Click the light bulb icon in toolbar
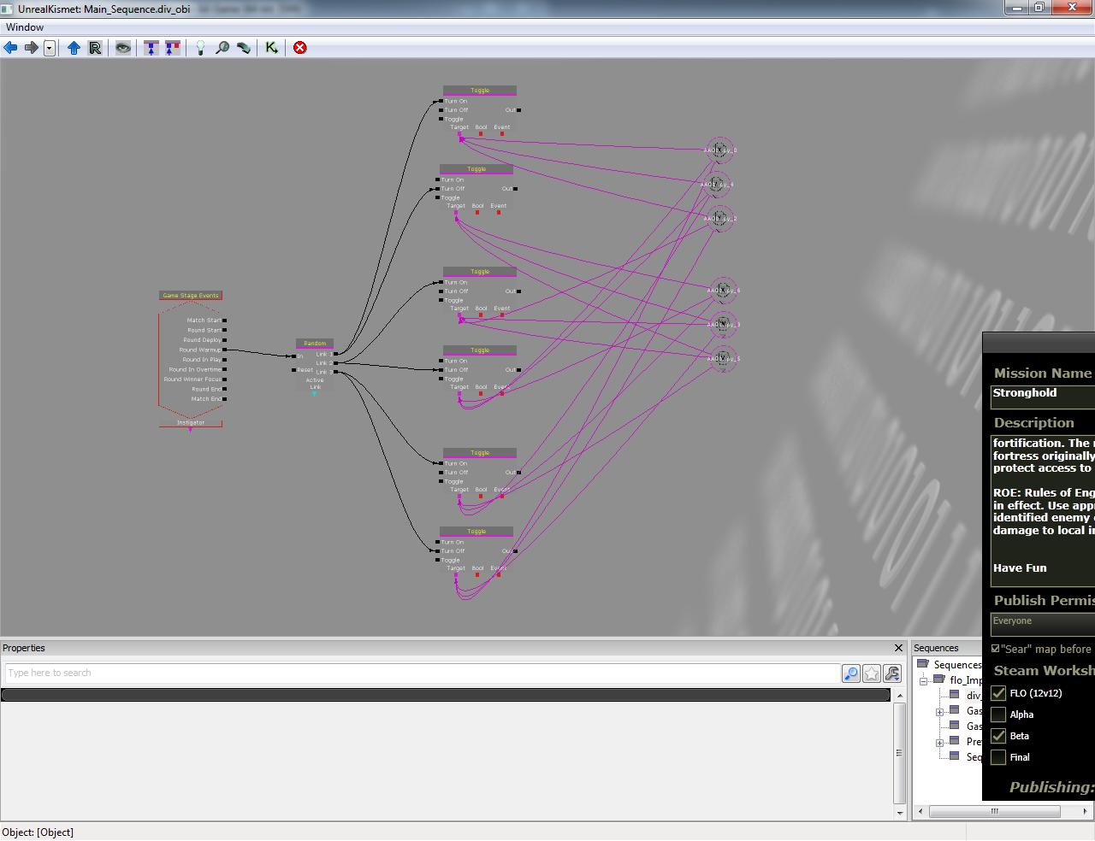This screenshot has width=1095, height=841. point(200,48)
